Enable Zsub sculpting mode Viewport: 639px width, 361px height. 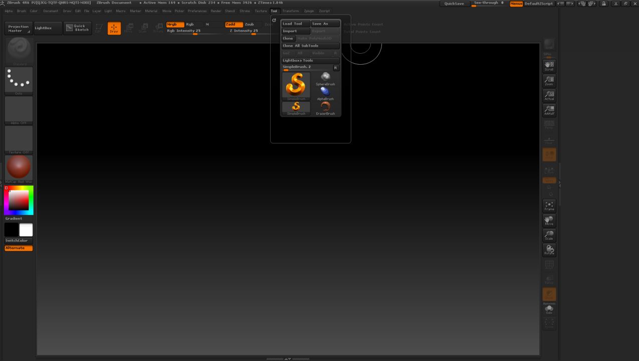pyautogui.click(x=249, y=24)
